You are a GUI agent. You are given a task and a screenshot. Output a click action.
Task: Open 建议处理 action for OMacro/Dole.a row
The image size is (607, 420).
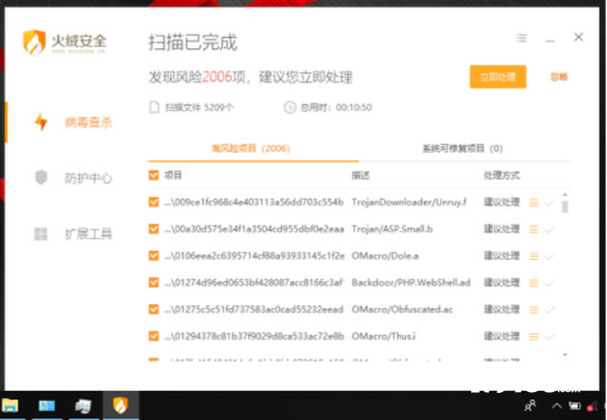pyautogui.click(x=502, y=255)
